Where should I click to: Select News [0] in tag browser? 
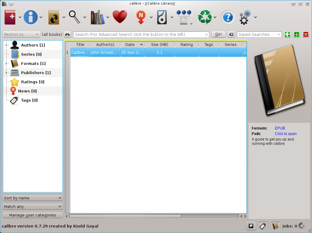(27, 91)
